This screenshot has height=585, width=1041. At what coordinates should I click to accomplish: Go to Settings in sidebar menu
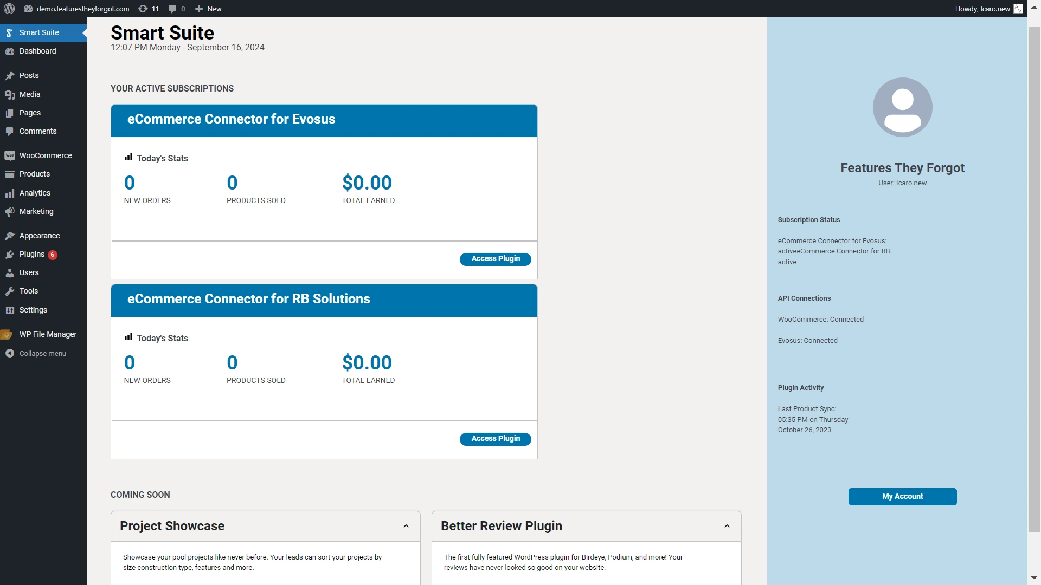pos(33,310)
